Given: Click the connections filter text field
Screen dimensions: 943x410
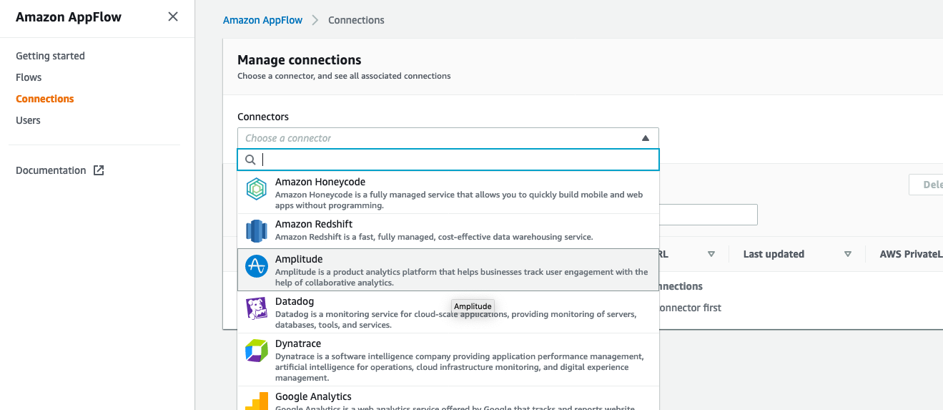Looking at the screenshot, I should click(708, 215).
